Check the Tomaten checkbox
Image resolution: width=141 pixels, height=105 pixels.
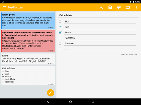60,43
